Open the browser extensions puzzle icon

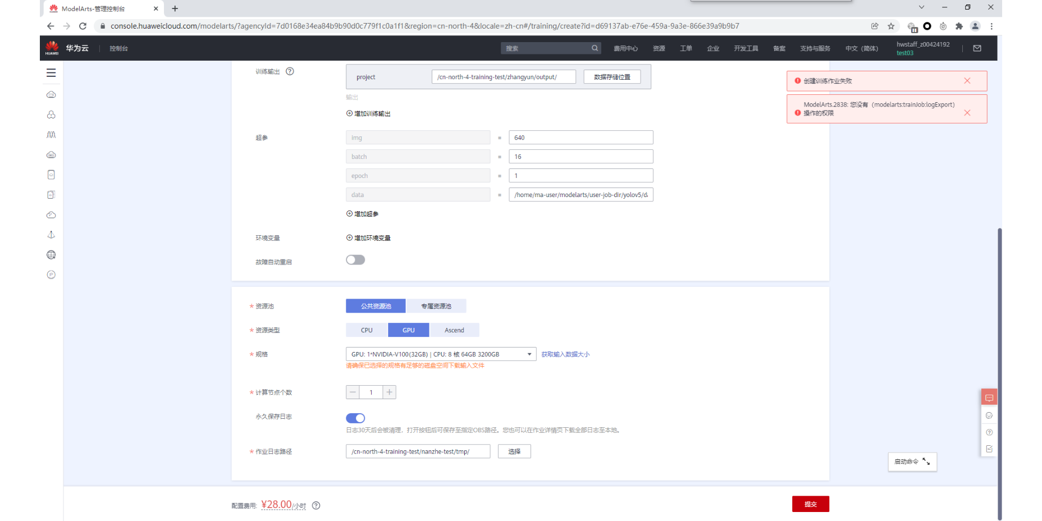(959, 26)
